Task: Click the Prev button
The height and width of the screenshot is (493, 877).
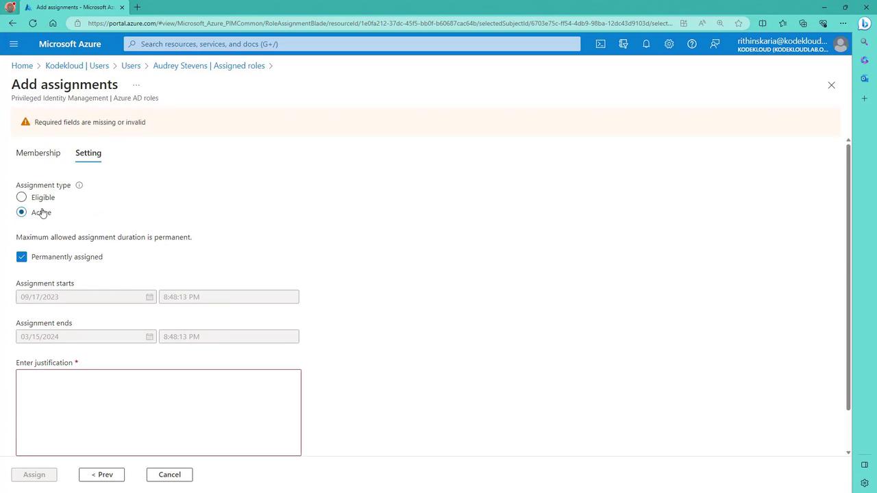Action: coord(101,475)
